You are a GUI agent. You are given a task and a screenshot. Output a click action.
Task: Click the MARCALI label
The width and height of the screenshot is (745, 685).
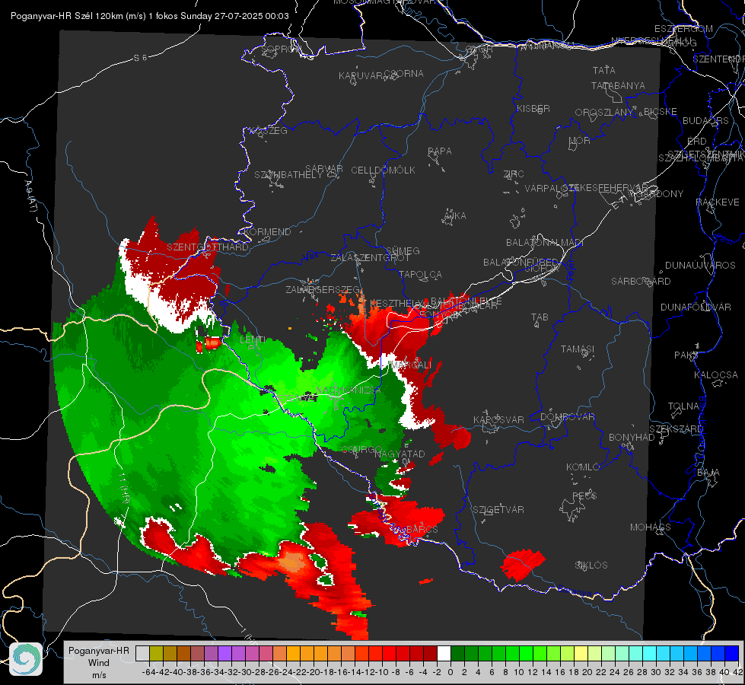pyautogui.click(x=411, y=365)
